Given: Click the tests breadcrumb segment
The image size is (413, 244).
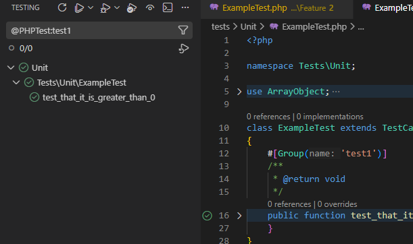Looking at the screenshot, I should pos(220,26).
